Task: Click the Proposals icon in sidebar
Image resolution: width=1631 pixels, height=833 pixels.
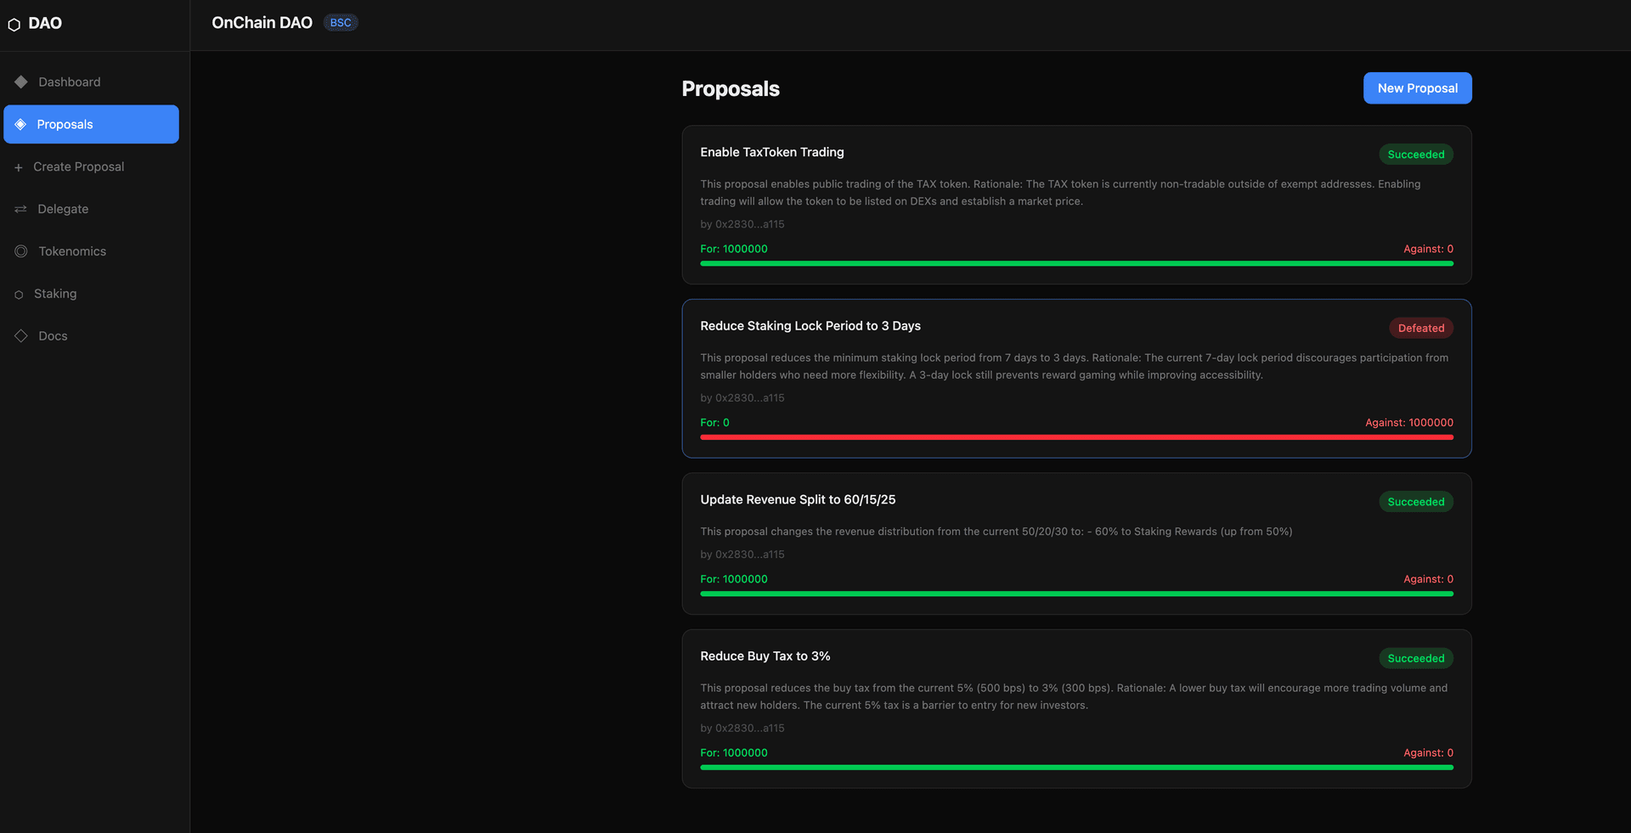Action: pos(21,124)
